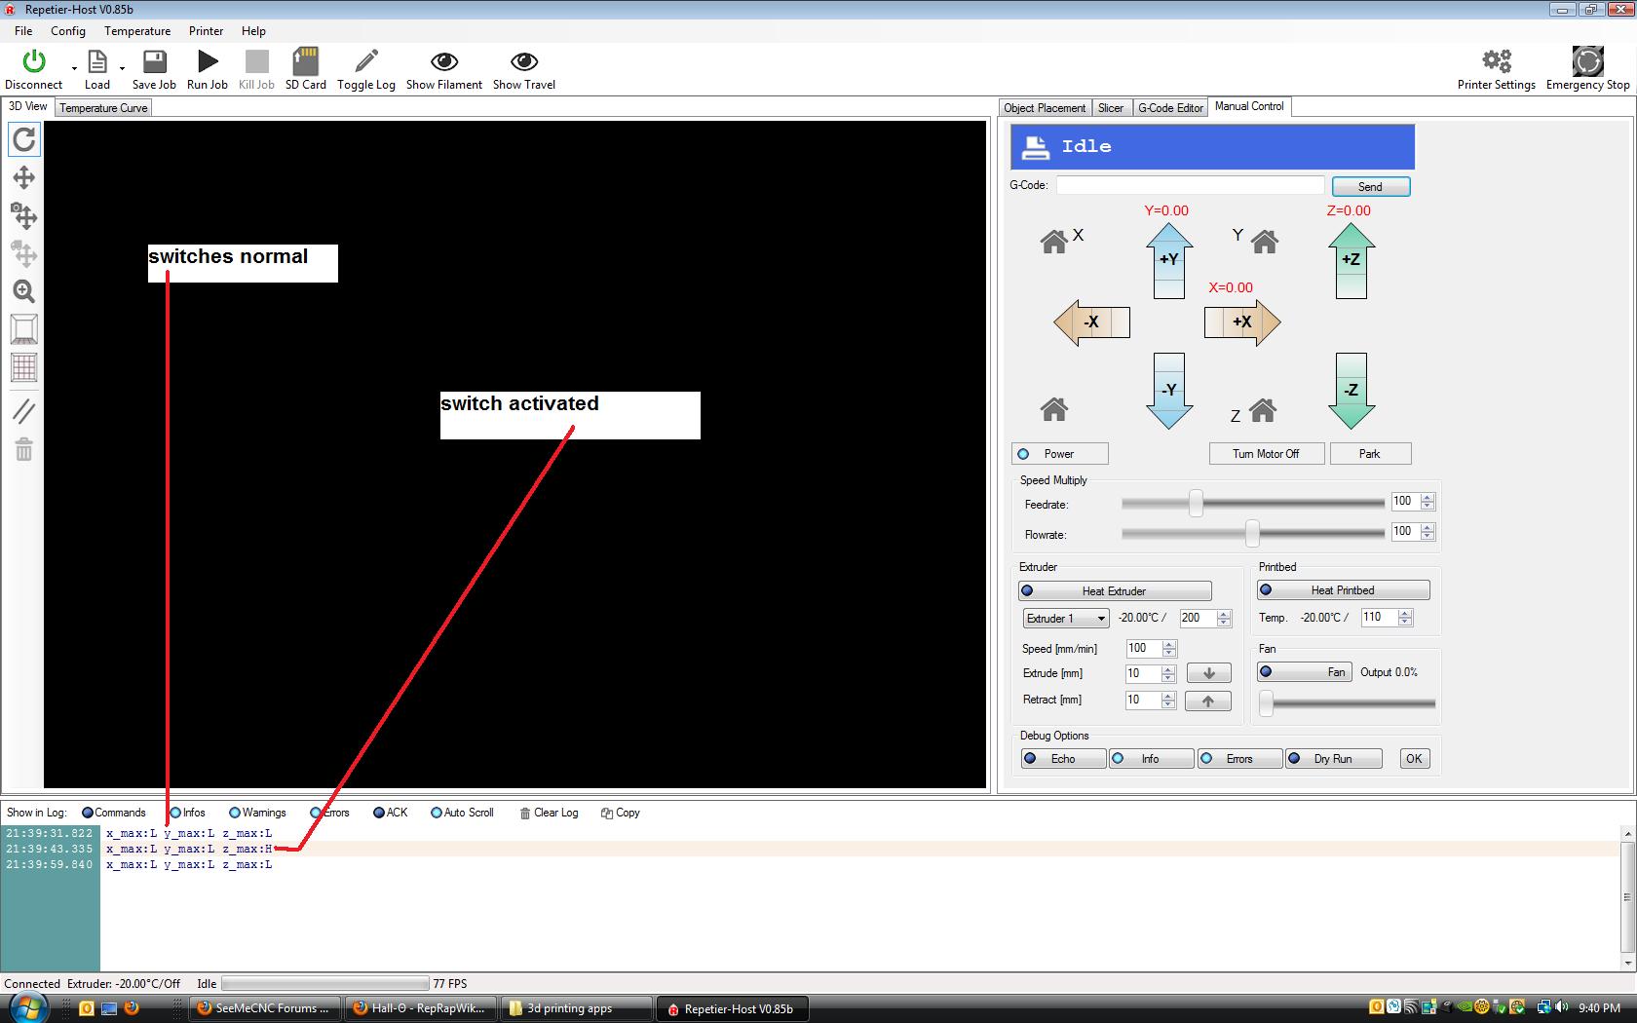Increase the extruder temperature stepper

1225,614
